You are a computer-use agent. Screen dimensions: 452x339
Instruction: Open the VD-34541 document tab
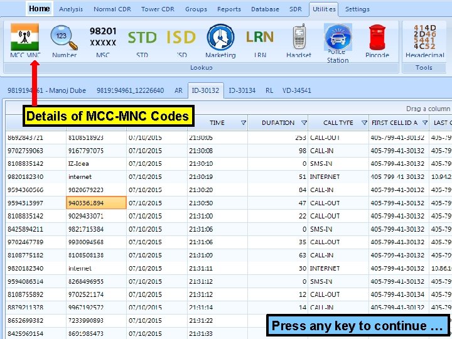(x=296, y=90)
